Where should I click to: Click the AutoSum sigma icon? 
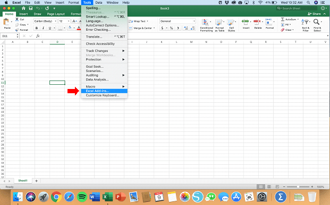click(283, 19)
